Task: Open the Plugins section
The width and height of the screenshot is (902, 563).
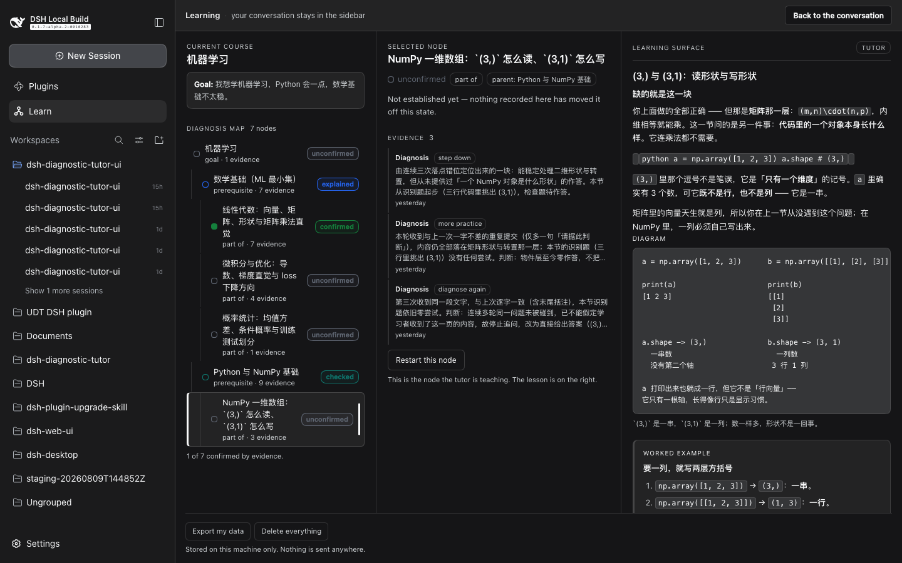Action: pos(88,86)
